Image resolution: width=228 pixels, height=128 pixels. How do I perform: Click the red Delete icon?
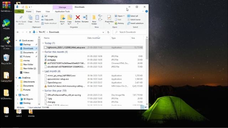click(x=78, y=17)
